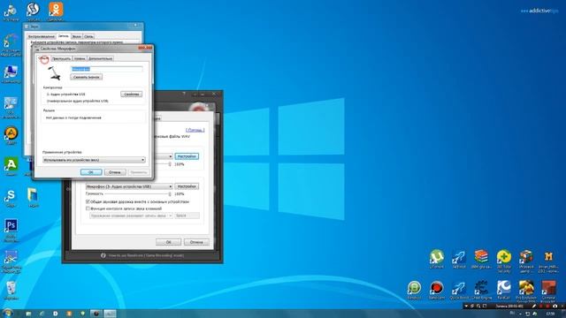Open the key-hold recording mode dropdown

point(131,216)
